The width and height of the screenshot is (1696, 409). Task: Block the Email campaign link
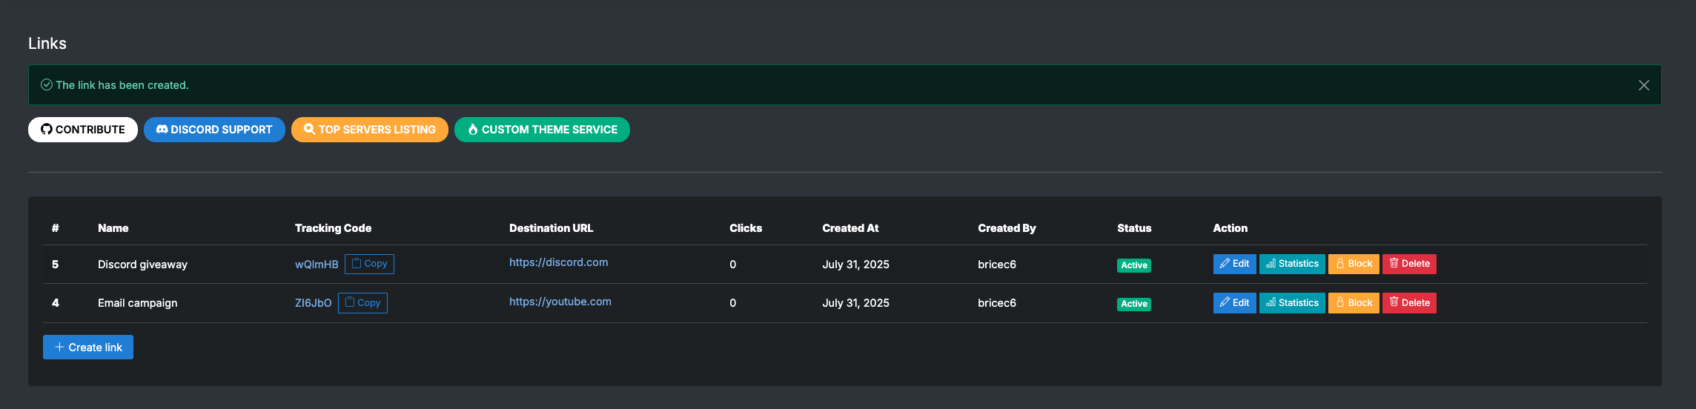pos(1354,303)
